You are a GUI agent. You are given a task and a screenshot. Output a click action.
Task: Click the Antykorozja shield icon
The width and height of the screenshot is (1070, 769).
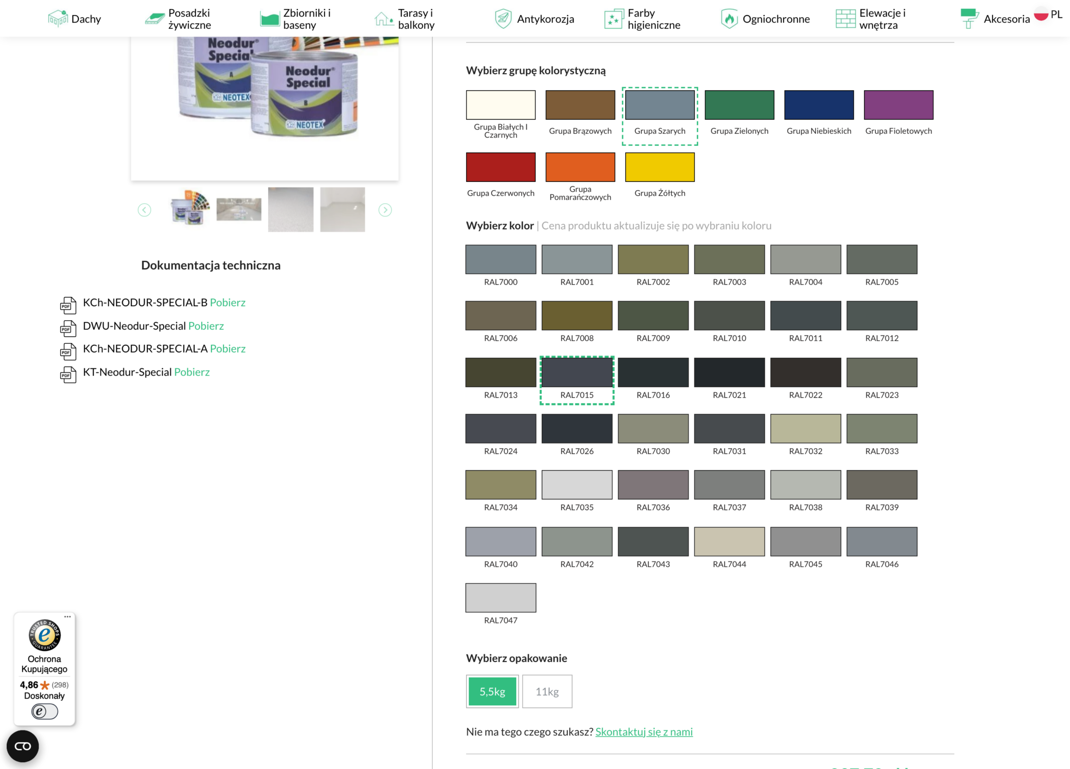503,19
